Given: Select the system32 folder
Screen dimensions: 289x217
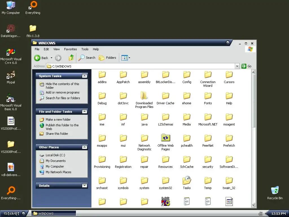Looking at the screenshot, I should [165, 183].
